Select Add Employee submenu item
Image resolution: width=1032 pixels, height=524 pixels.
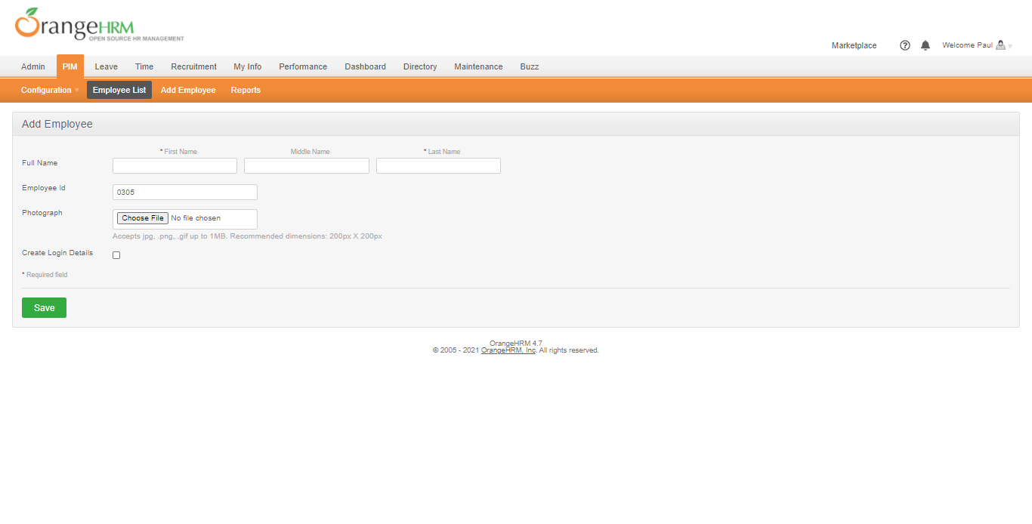coord(188,90)
